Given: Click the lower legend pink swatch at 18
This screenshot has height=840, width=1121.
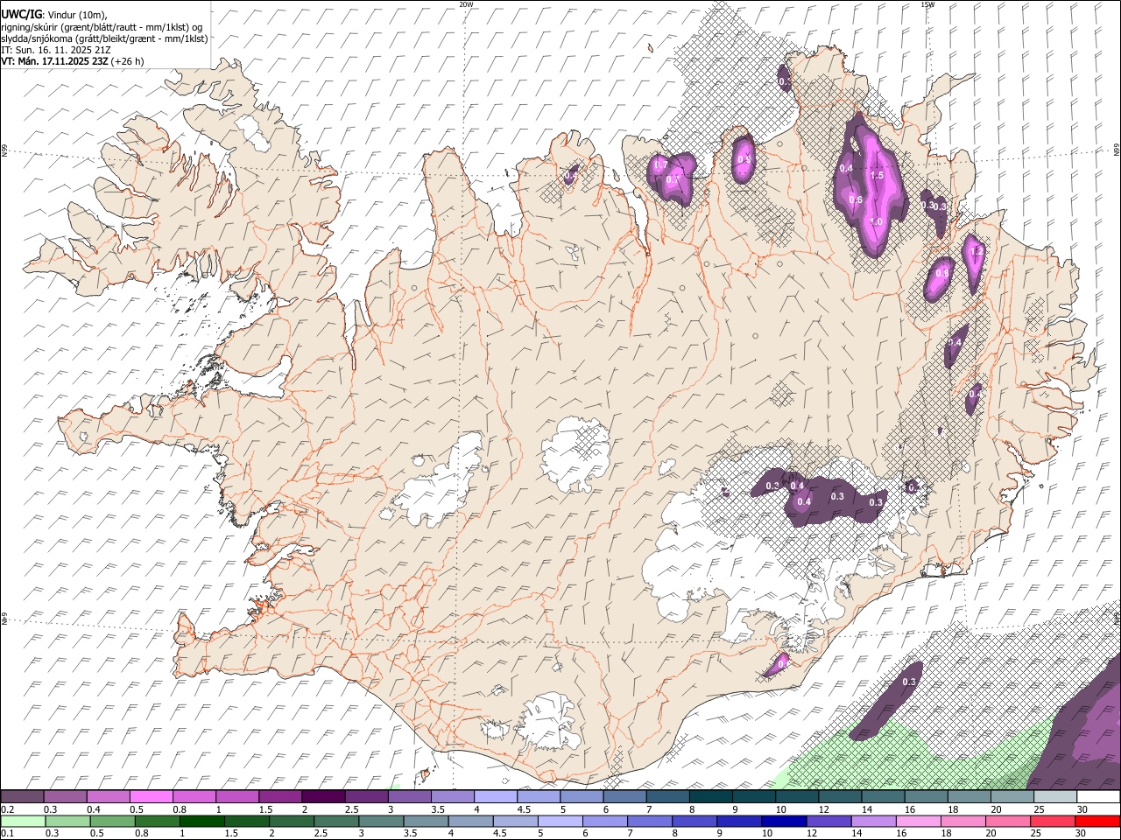Looking at the screenshot, I should (964, 821).
